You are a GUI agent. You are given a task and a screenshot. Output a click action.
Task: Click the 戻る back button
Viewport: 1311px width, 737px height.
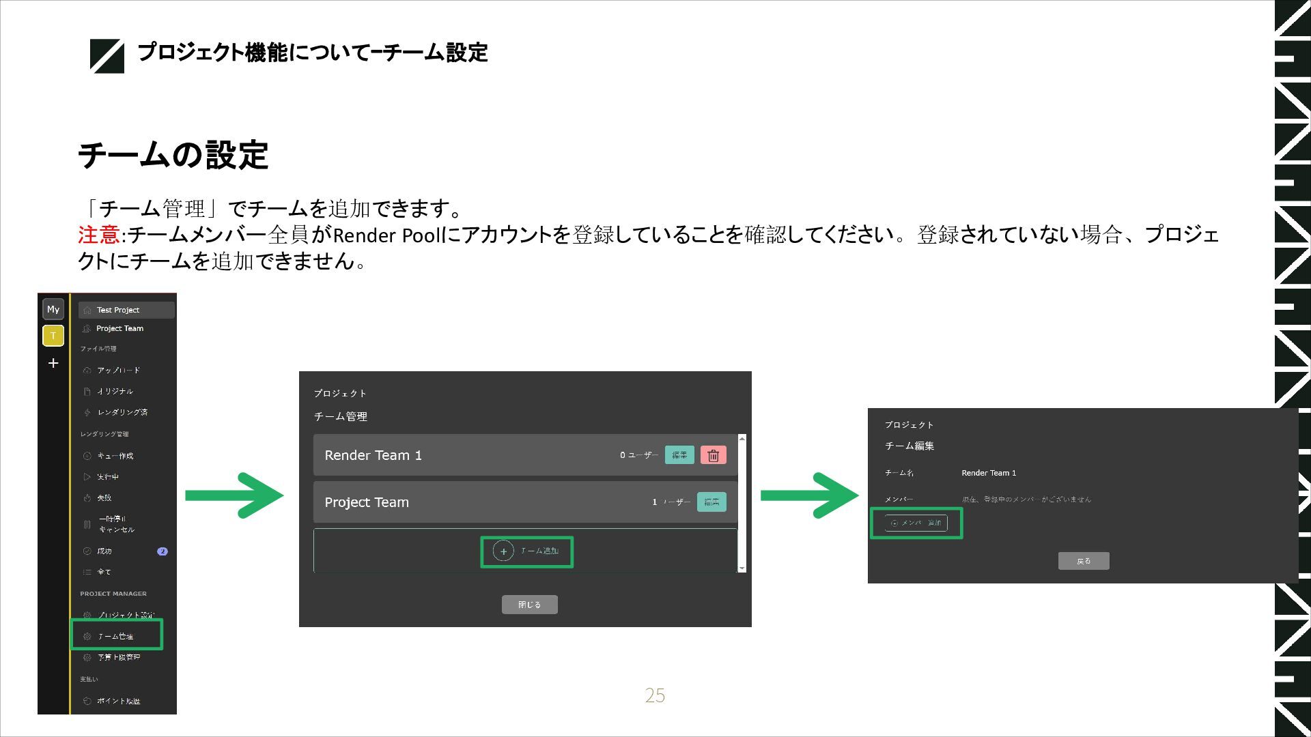pos(1084,561)
